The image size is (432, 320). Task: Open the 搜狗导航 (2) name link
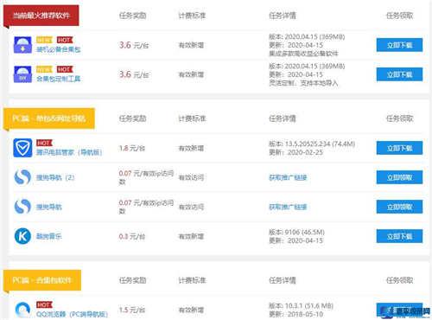[55, 177]
